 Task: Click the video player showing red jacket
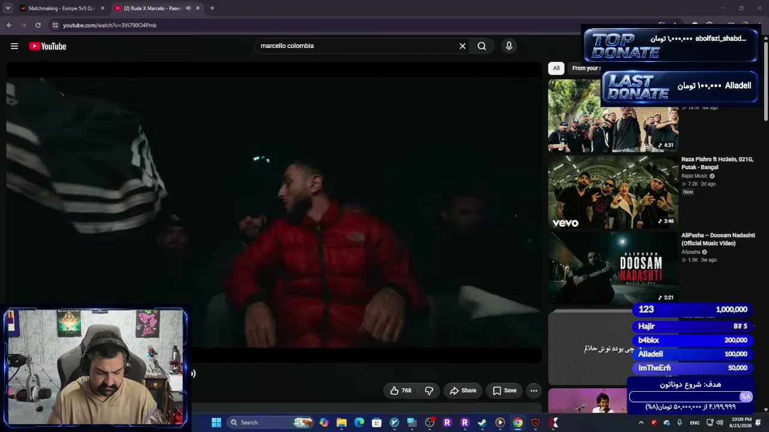click(x=274, y=212)
